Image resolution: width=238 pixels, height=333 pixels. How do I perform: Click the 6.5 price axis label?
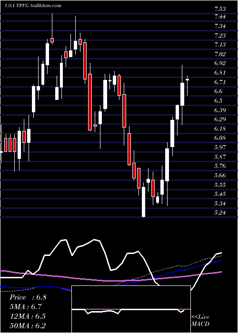218,101
